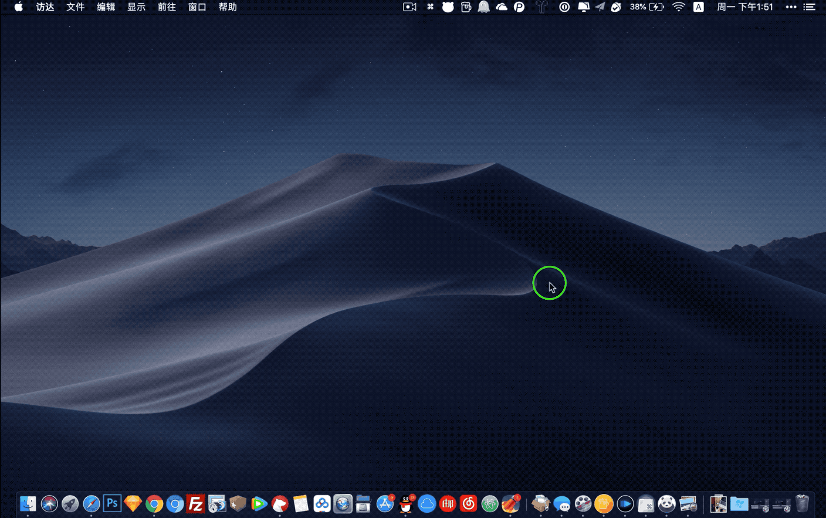The height and width of the screenshot is (518, 826).
Task: Open Photoshop from the Dock
Action: [x=112, y=503]
